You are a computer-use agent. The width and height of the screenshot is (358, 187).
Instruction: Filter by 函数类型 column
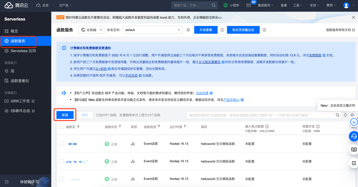point(159,127)
